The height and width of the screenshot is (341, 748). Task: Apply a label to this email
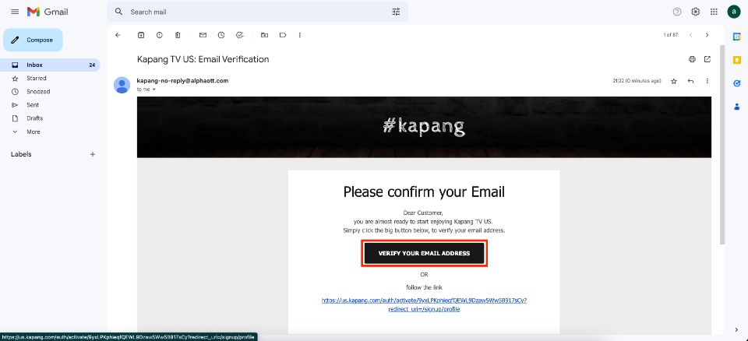coord(283,35)
